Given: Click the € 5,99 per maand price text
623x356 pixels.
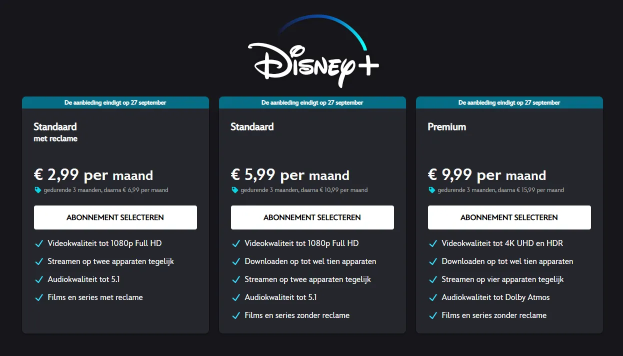Looking at the screenshot, I should (x=290, y=175).
